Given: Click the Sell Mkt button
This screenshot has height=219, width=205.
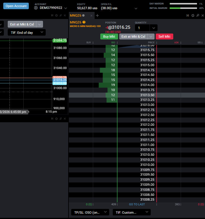Looking at the screenshot, I should pos(164,36).
